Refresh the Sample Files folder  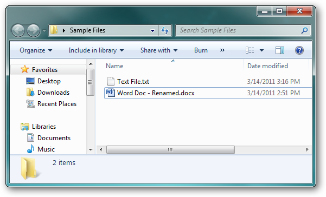pos(165,30)
